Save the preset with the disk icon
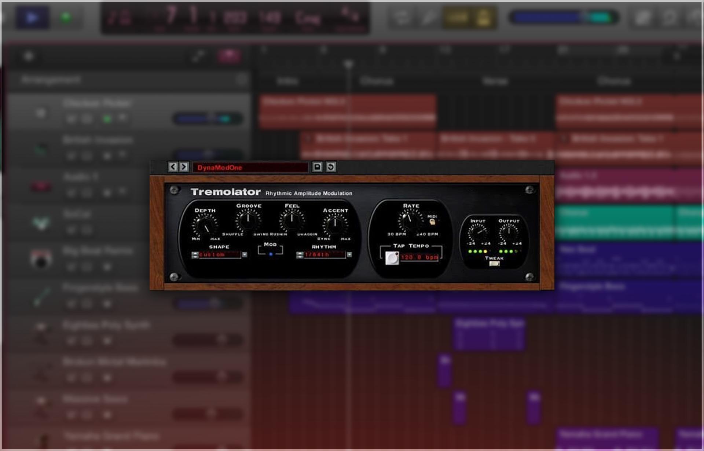The height and width of the screenshot is (451, 704). pos(317,167)
